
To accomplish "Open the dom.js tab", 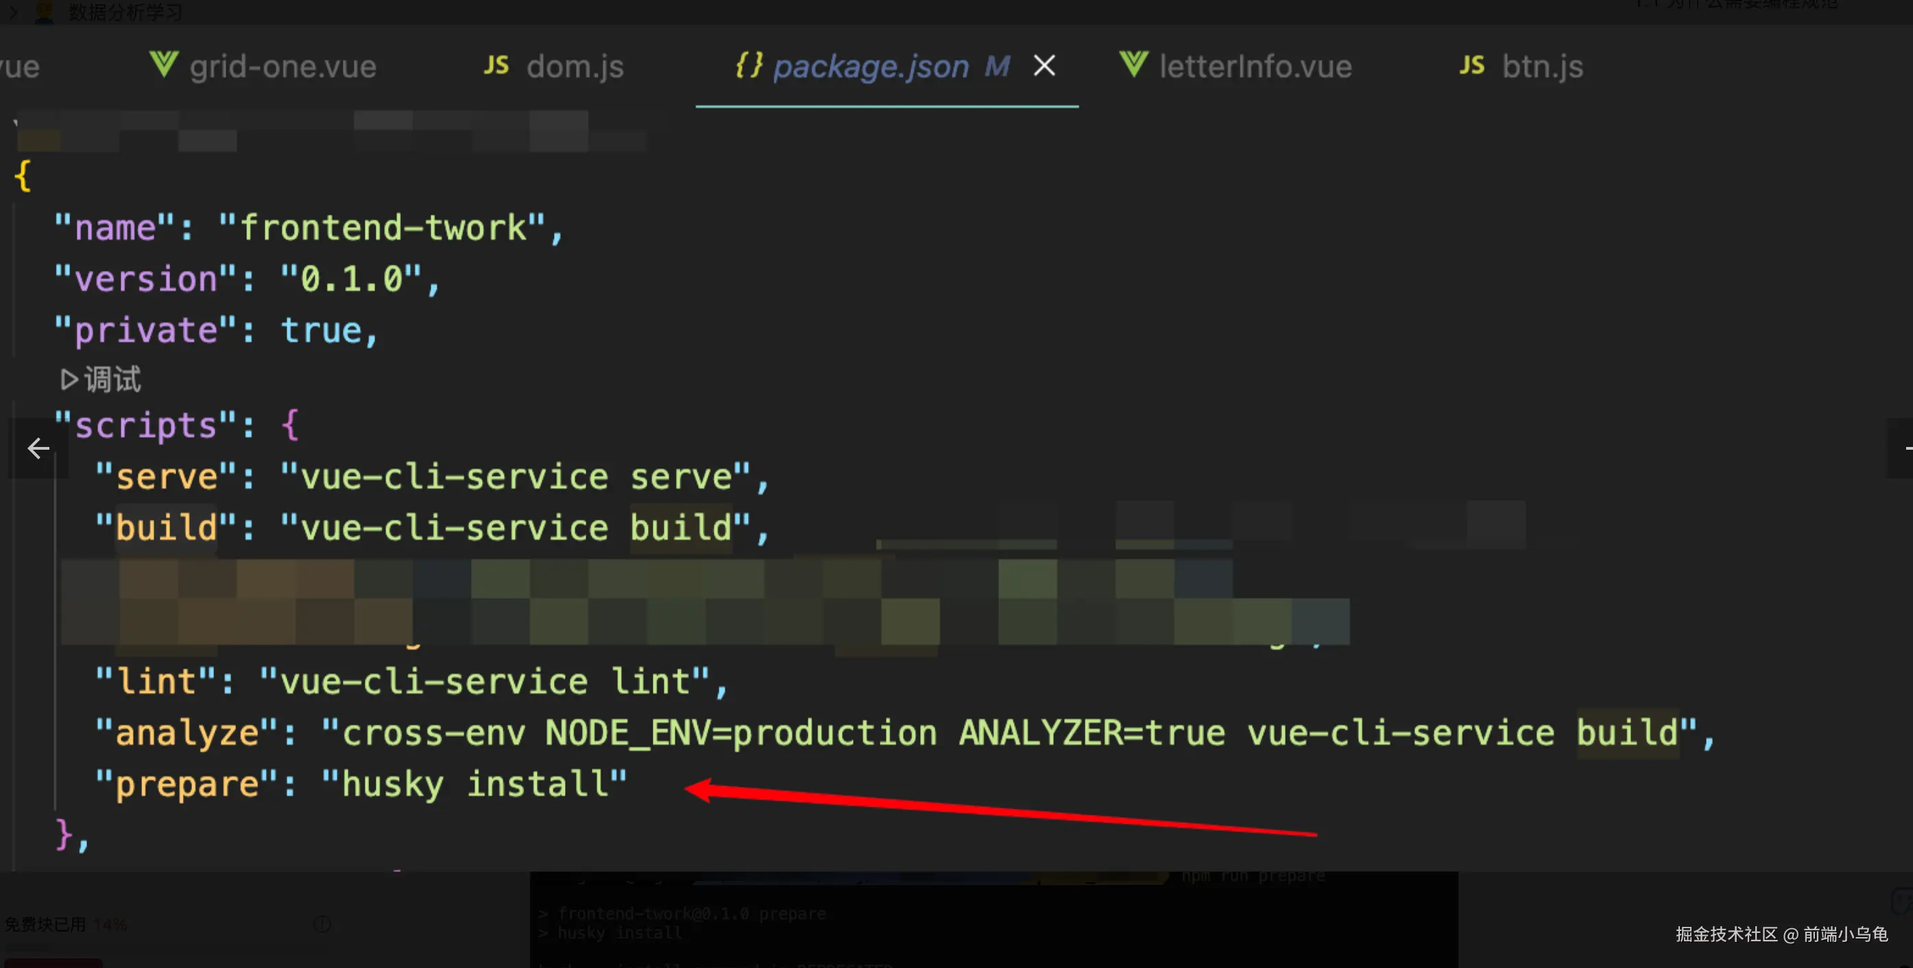I will point(575,66).
